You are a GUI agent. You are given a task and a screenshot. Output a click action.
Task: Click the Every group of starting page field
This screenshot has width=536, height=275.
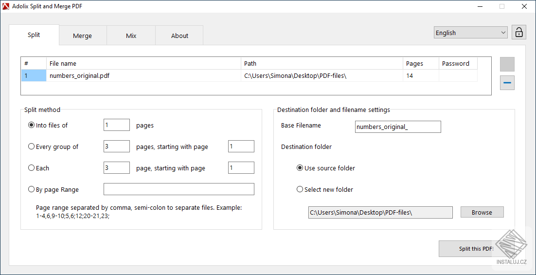point(241,147)
